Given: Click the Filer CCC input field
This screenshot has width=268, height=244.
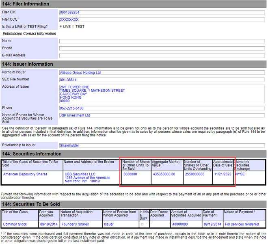Looking at the screenshot, I should (x=162, y=19).
